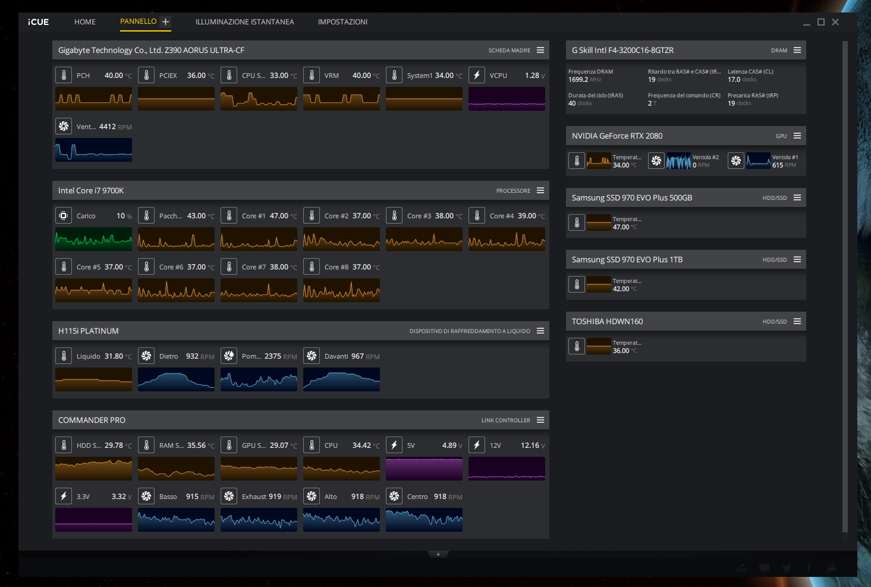Click the Pom... pump fan icon
This screenshot has width=871, height=587.
229,356
